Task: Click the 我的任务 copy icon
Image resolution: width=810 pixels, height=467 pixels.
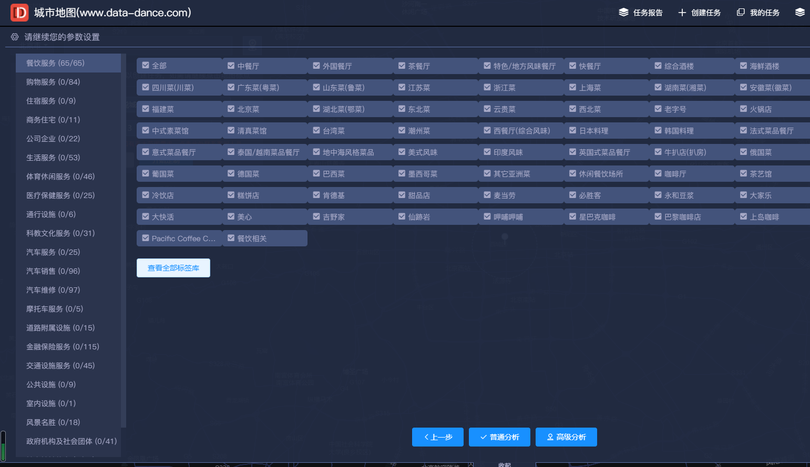Action: tap(741, 12)
